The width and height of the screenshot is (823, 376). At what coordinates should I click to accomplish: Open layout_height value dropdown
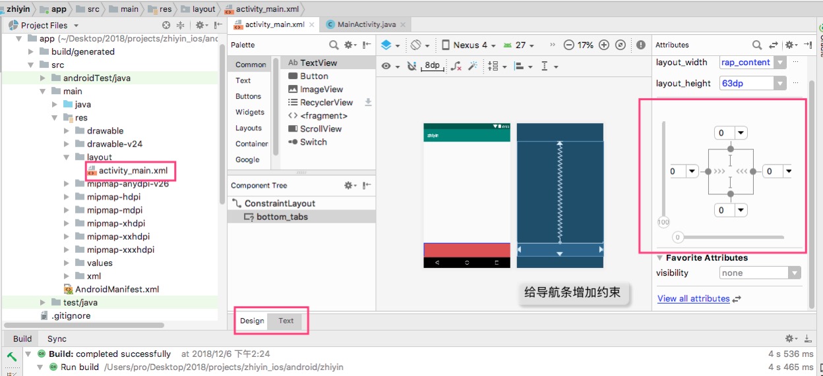780,83
